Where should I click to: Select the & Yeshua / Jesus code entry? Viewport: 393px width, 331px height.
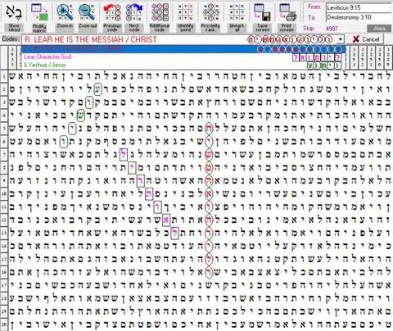click(x=183, y=65)
